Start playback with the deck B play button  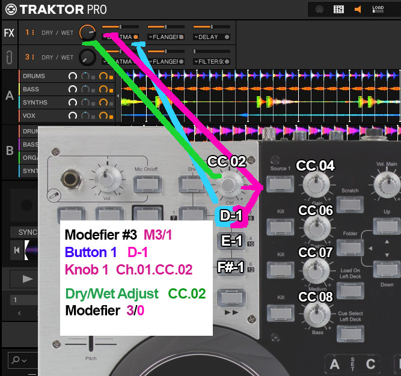point(27,279)
